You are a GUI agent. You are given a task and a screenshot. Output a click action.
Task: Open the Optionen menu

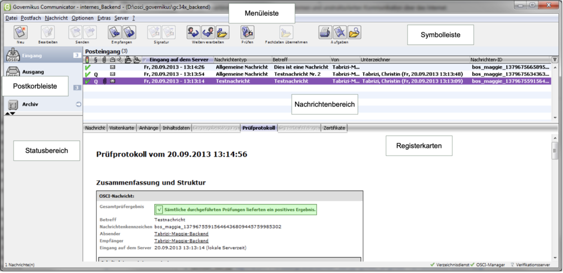tap(82, 18)
